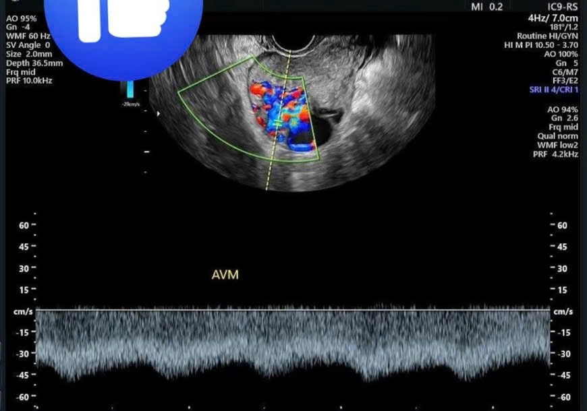Click the SV Angle 0 parameter

[x=28, y=45]
